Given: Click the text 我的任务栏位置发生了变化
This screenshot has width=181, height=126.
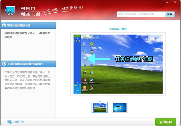Looking at the screenshot, I should coord(20,33).
